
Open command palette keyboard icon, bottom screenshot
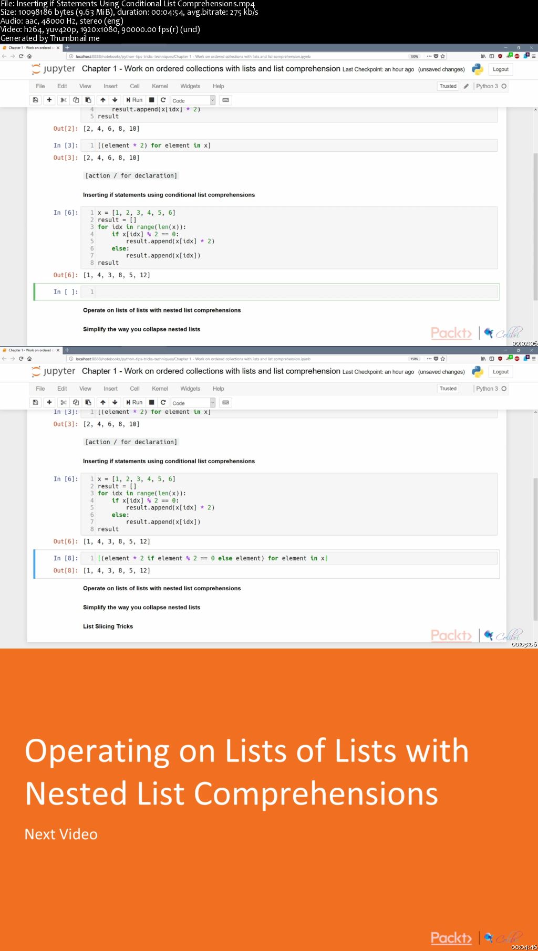(x=225, y=402)
